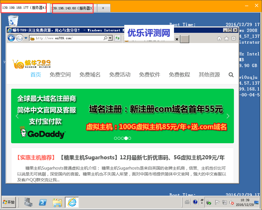Click the green GoDaddy domain banner
This screenshot has width=262, height=210.
(x=123, y=116)
